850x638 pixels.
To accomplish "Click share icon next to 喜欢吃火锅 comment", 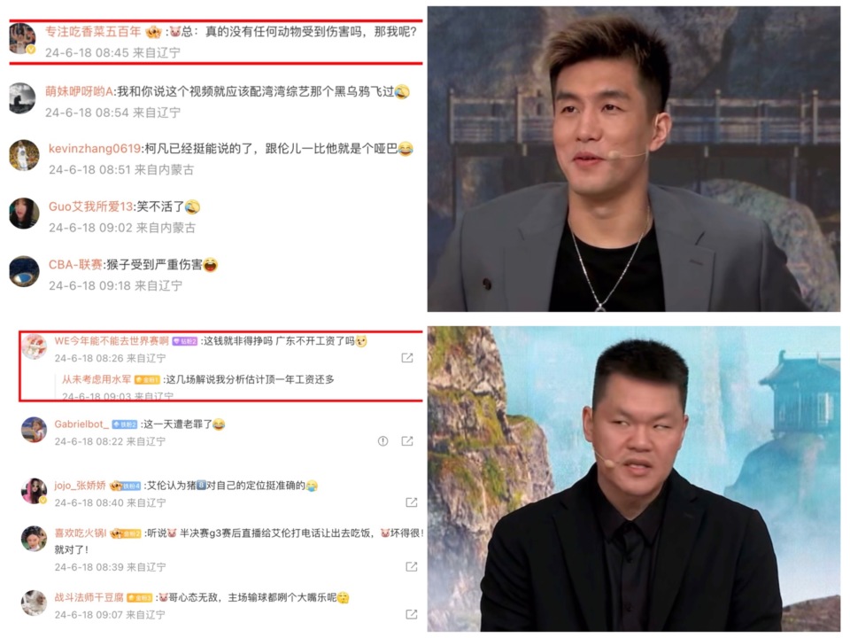I will tap(412, 566).
